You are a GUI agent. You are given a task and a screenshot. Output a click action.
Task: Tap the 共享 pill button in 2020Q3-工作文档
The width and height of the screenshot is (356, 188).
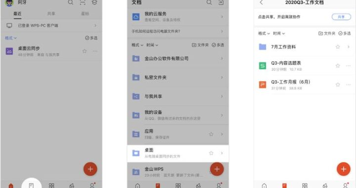341,17
